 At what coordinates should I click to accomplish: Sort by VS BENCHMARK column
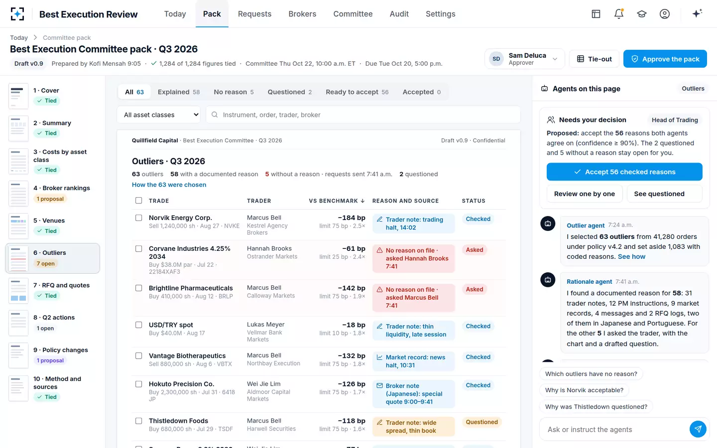point(337,201)
